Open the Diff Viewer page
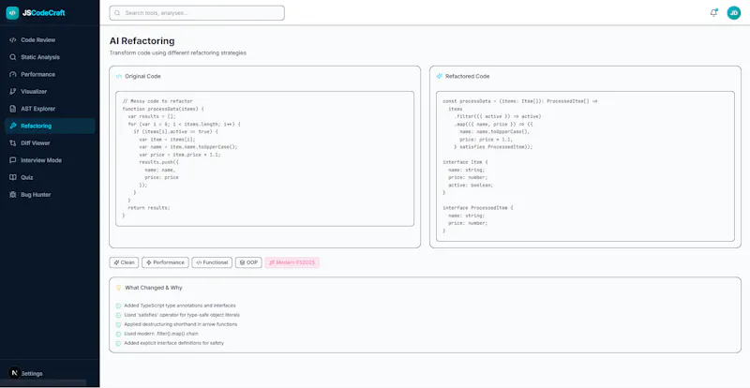Viewport: 750px width, 388px height. (50, 143)
